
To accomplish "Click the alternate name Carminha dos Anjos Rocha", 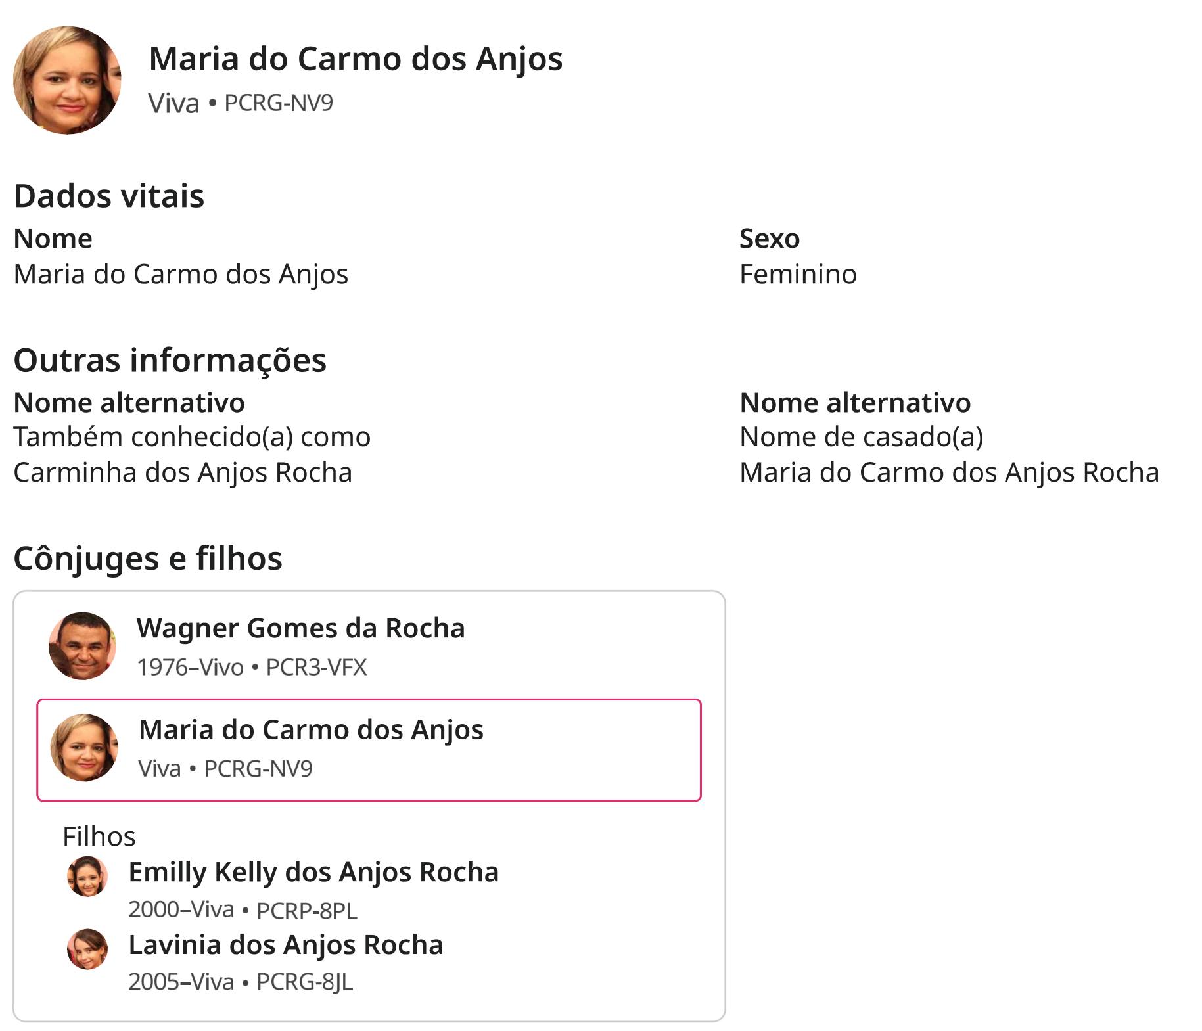I will point(183,473).
